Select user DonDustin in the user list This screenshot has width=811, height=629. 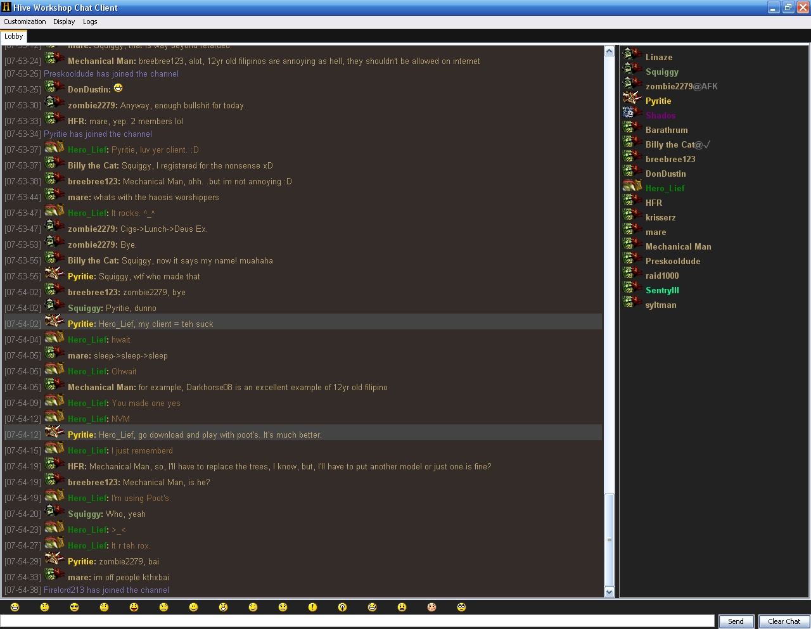[666, 174]
